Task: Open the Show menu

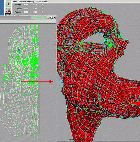Action: pyautogui.click(x=38, y=1)
